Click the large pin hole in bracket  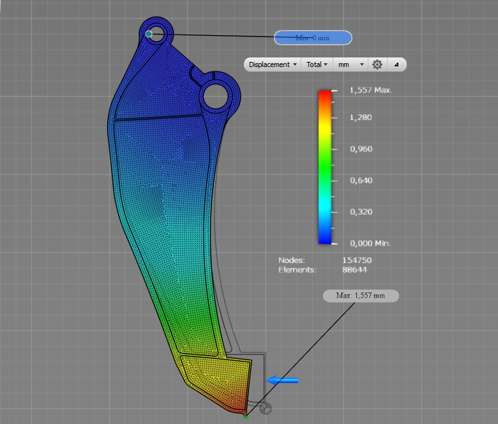pos(215,96)
